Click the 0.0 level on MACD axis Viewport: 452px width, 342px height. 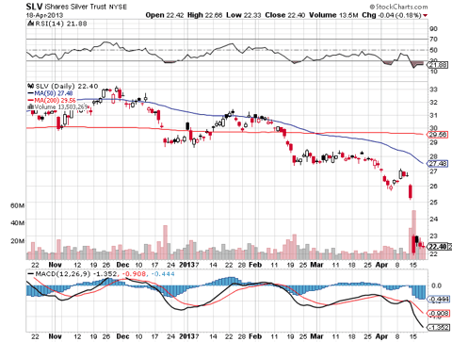click(436, 285)
